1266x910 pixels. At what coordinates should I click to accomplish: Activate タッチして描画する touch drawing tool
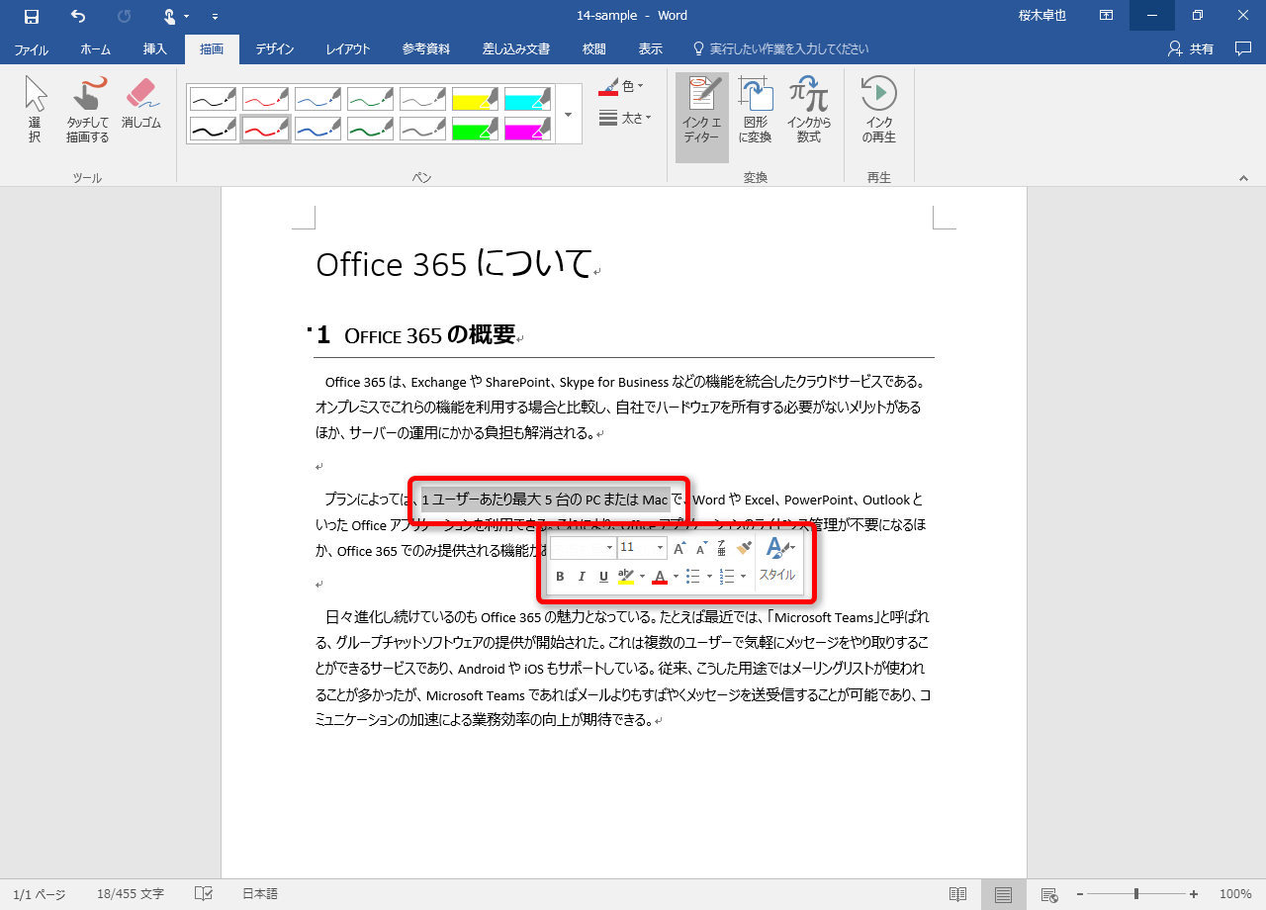[88, 111]
